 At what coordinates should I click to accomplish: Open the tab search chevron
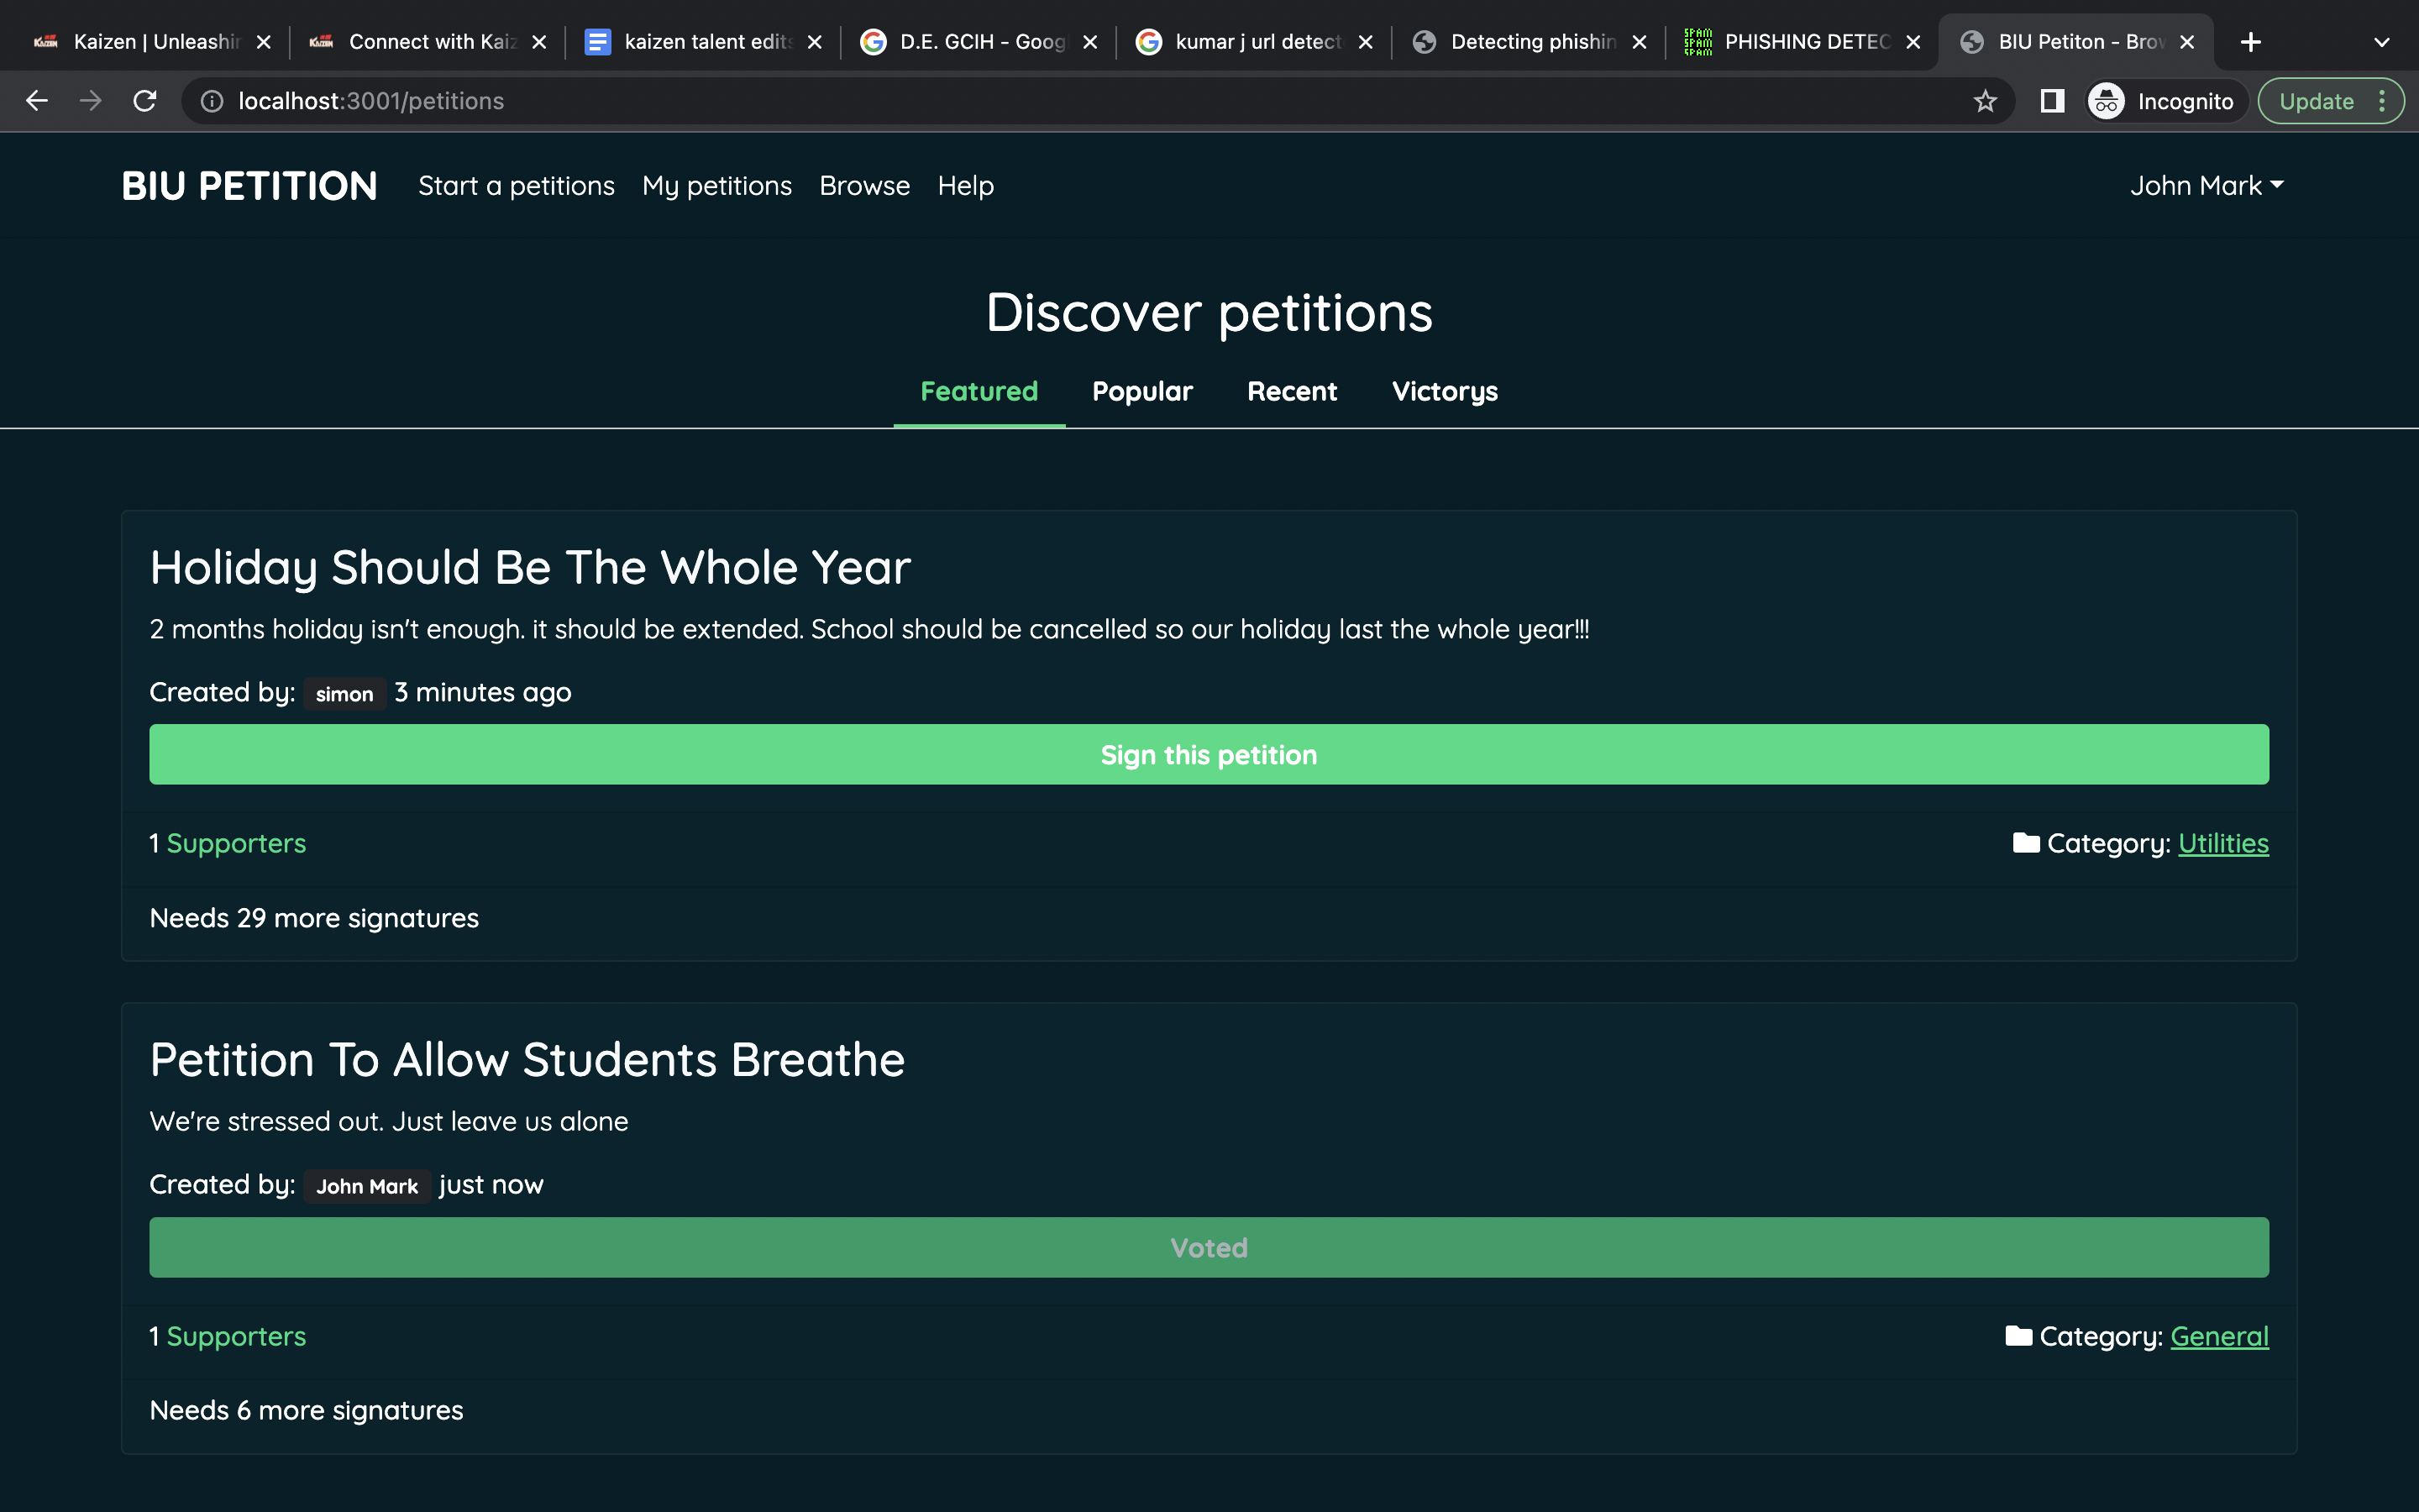point(2382,42)
